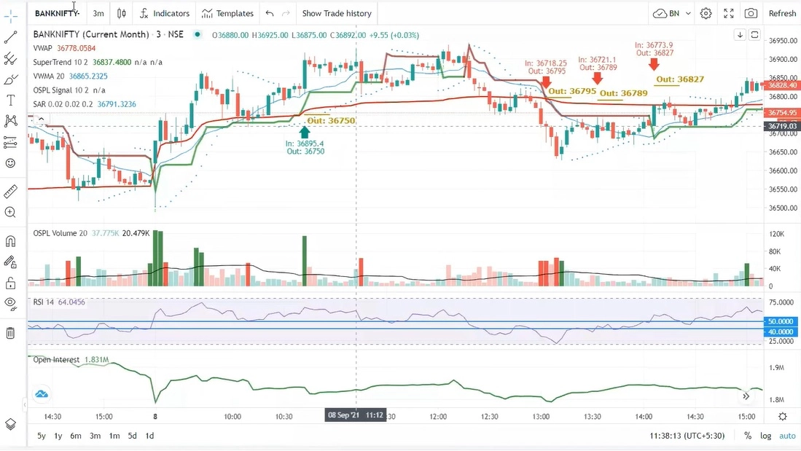
Task: Click the blue cloud chart logo
Action: (x=42, y=393)
